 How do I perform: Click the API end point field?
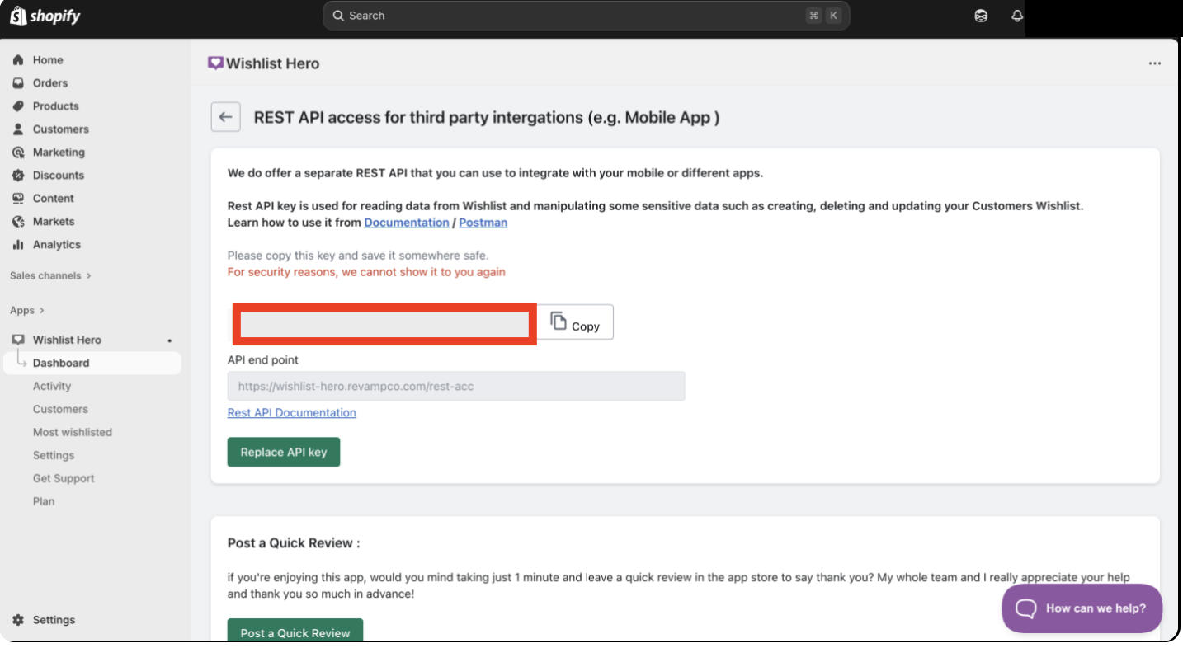click(455, 386)
